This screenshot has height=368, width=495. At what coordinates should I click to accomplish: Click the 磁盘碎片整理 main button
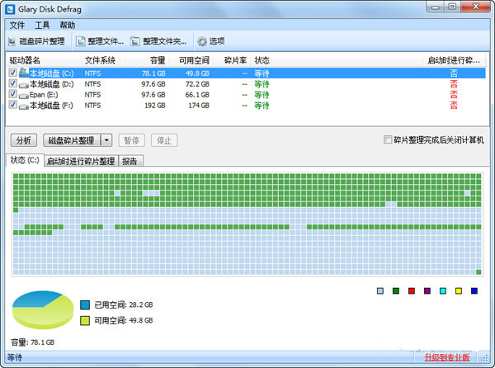pos(72,140)
